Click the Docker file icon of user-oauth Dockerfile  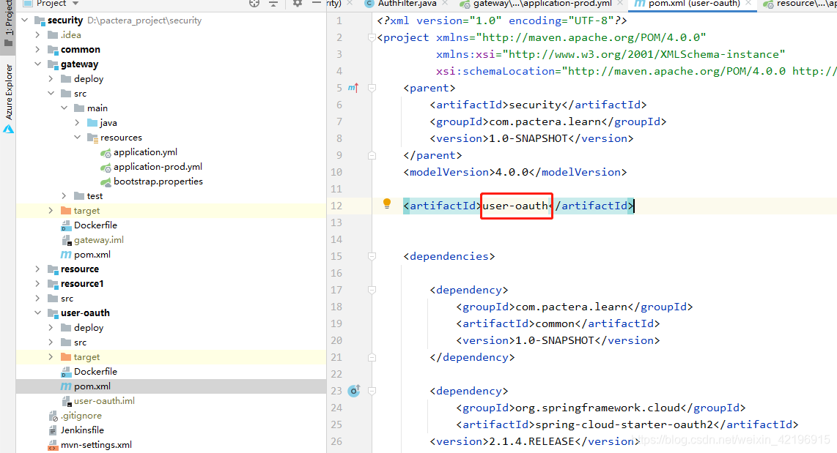[x=66, y=372]
